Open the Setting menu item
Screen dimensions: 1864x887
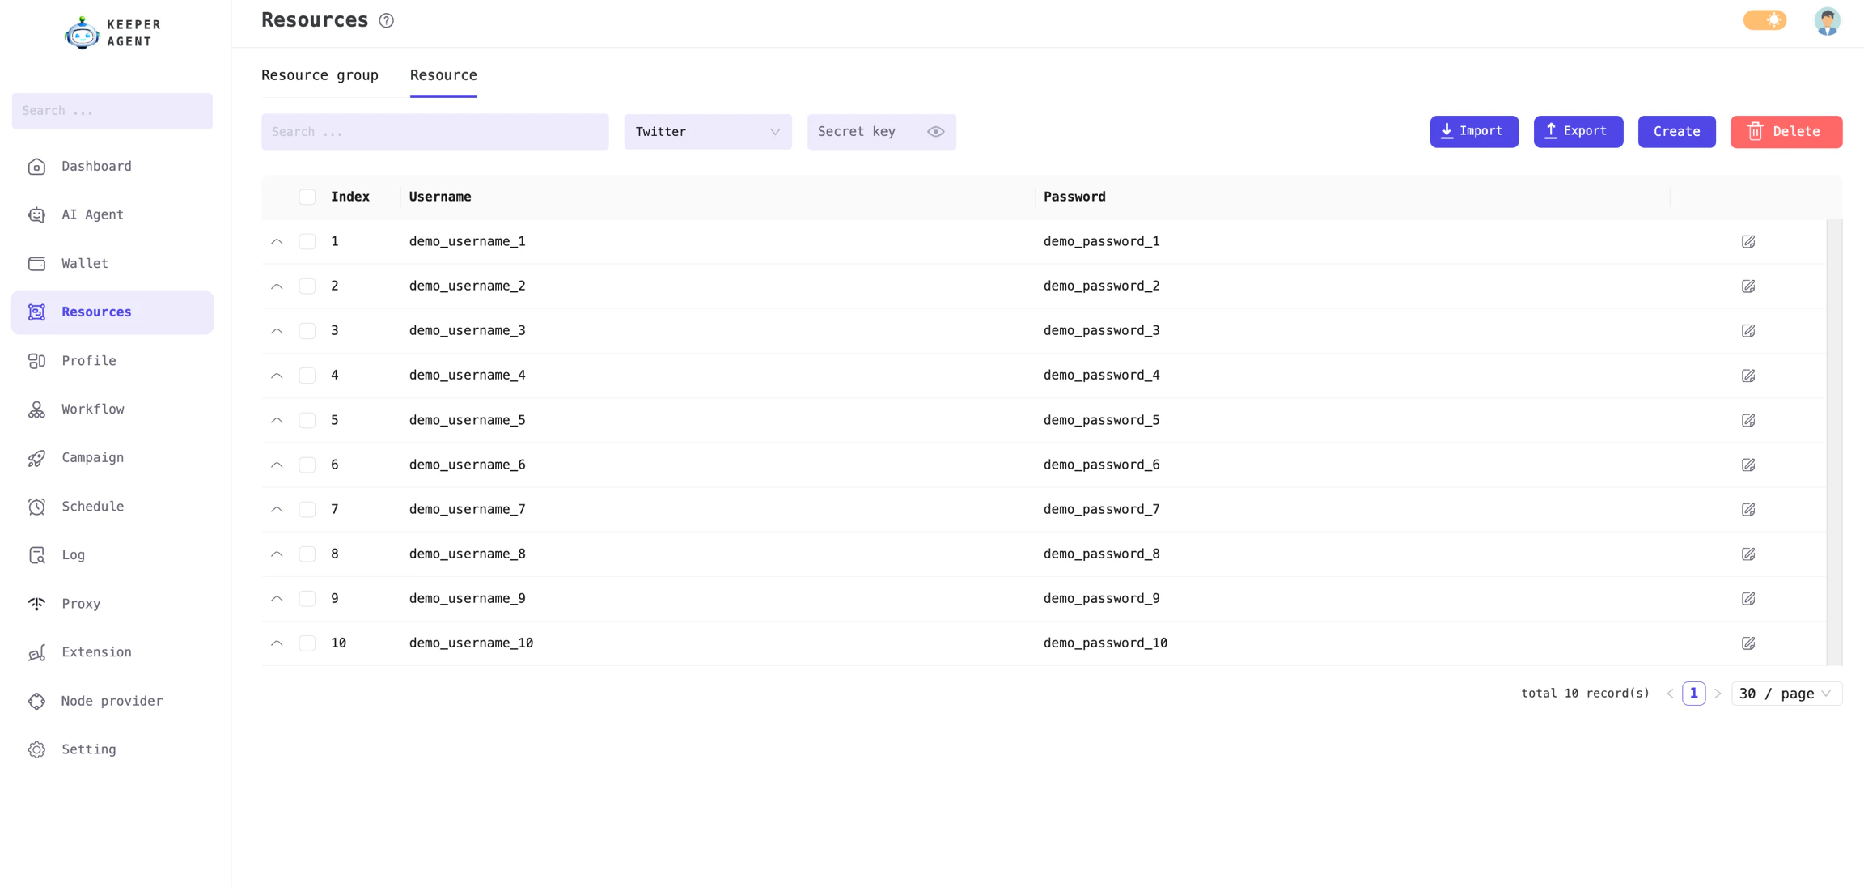[88, 749]
